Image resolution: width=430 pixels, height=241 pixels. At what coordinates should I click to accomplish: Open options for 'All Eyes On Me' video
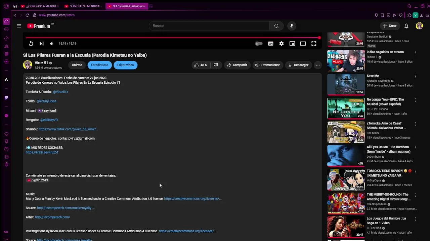click(x=416, y=148)
